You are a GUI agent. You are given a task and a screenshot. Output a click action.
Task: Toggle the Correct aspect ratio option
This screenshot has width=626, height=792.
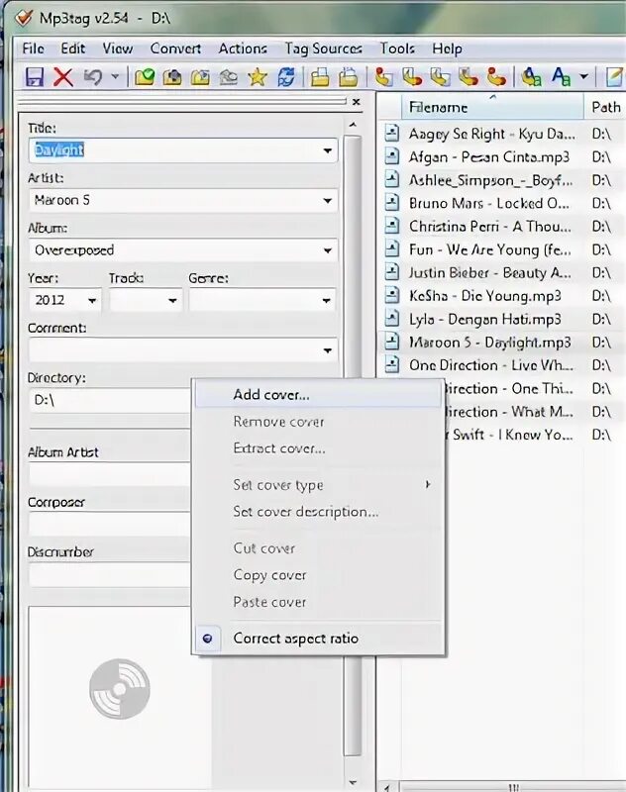tap(318, 638)
